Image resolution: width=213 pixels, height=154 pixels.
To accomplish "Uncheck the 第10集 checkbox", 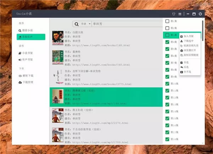I will pos(167,84).
